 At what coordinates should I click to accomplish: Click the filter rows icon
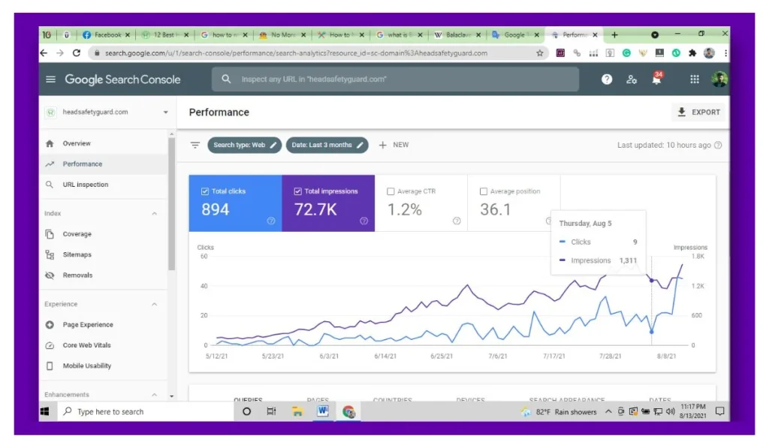195,145
